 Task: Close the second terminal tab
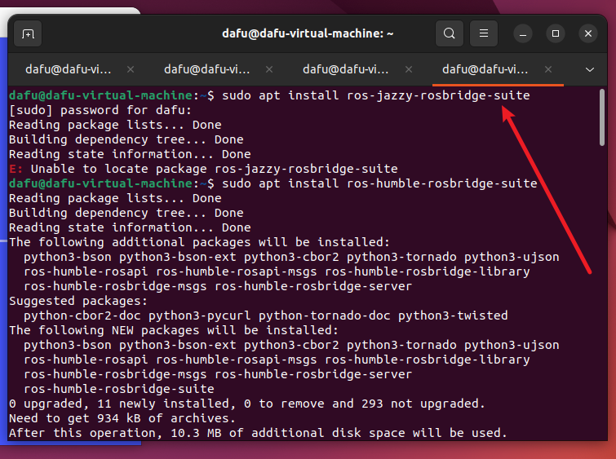coord(269,69)
